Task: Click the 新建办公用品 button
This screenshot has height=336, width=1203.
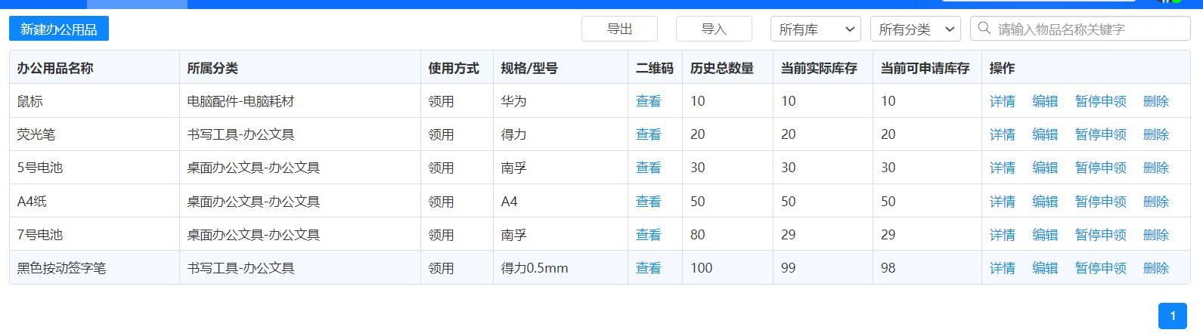Action: [x=59, y=29]
